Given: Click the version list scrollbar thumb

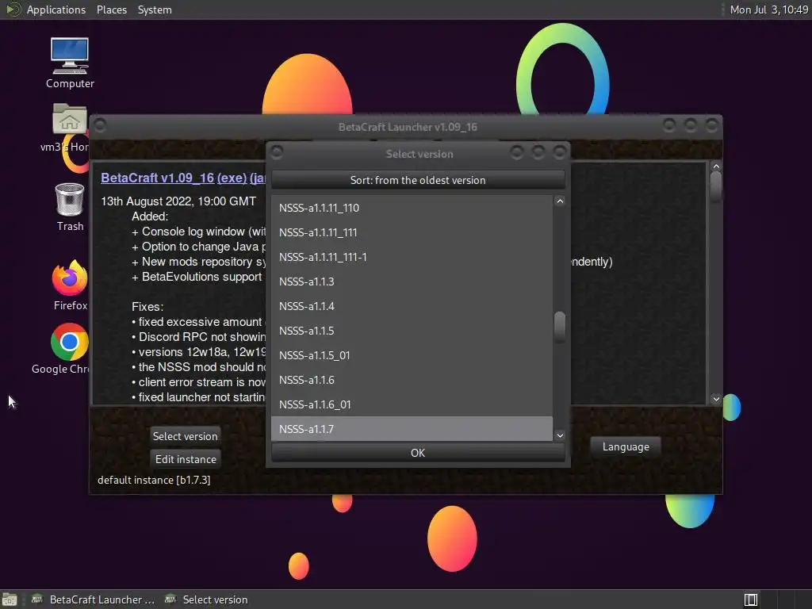Looking at the screenshot, I should coord(560,326).
